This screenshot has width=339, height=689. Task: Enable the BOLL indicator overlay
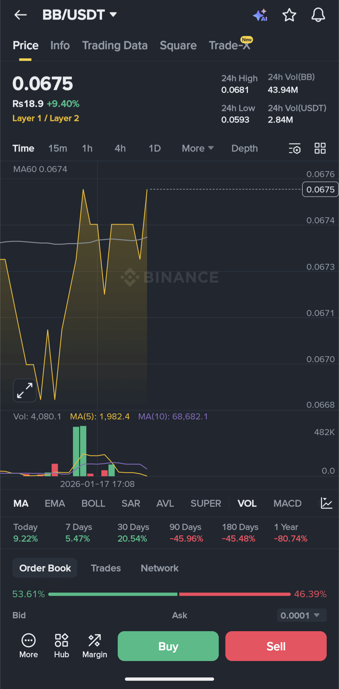pos(93,504)
